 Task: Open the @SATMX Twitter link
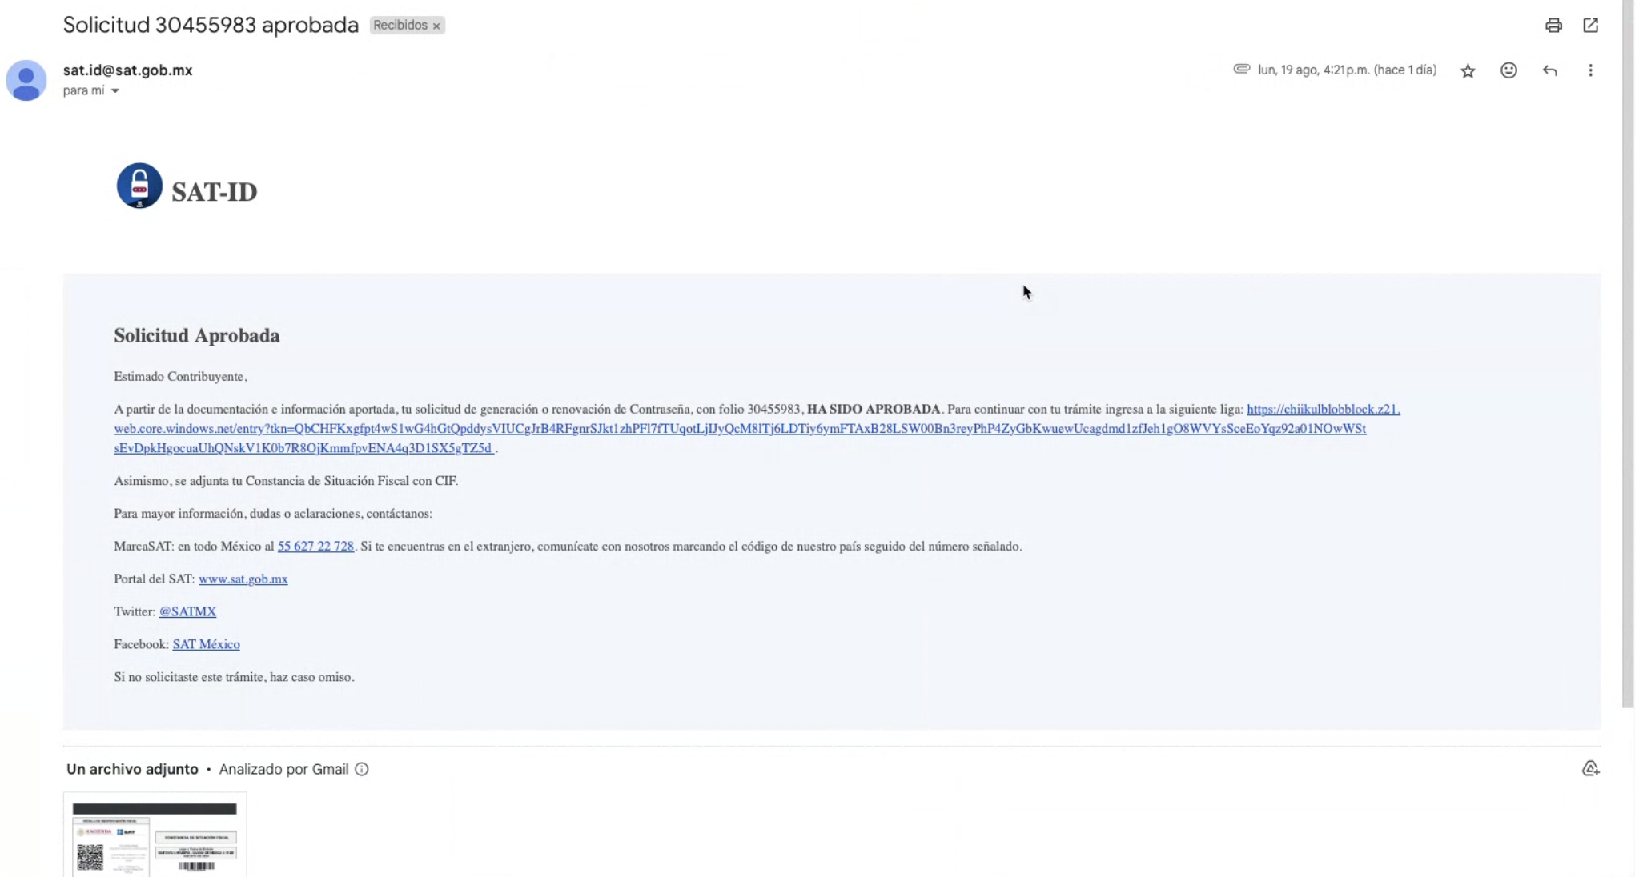click(187, 612)
